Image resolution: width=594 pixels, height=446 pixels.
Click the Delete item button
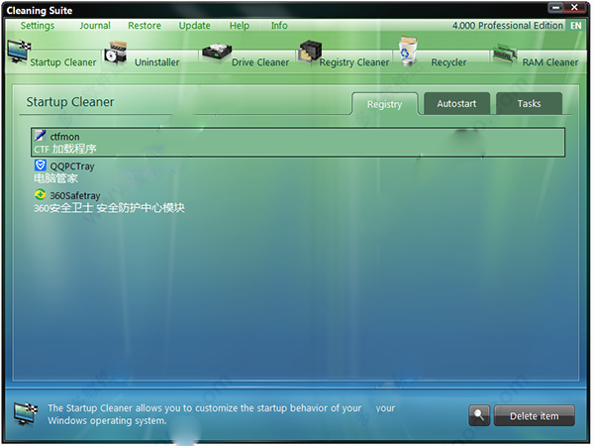pyautogui.click(x=535, y=415)
